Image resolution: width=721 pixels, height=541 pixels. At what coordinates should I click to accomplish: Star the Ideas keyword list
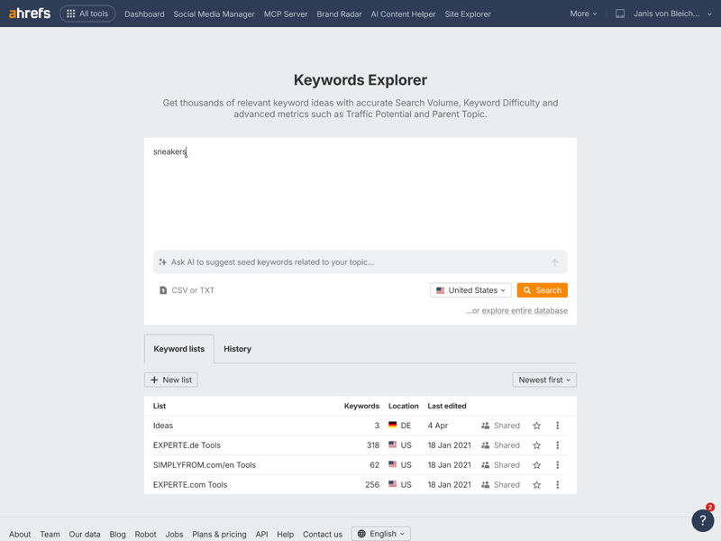[x=536, y=426]
